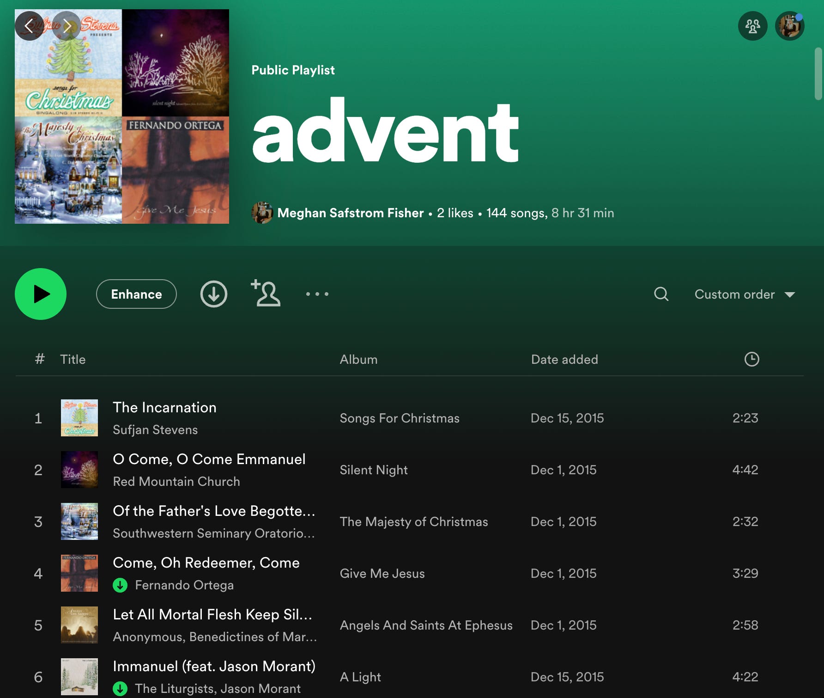Open artist Fernando Ortega

click(184, 585)
